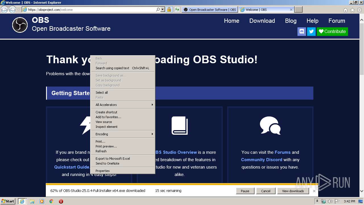The width and height of the screenshot is (364, 205).
Task: Choose Print... from context menu
Action: 123,142
